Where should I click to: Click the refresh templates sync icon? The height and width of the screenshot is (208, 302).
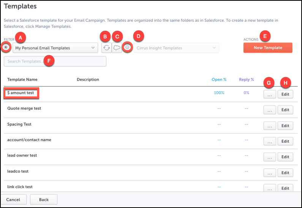[x=106, y=48]
